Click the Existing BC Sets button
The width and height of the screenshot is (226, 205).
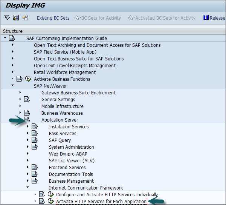[x=53, y=18]
